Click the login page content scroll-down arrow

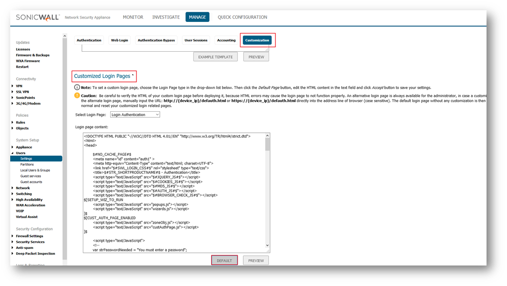[x=267, y=245]
